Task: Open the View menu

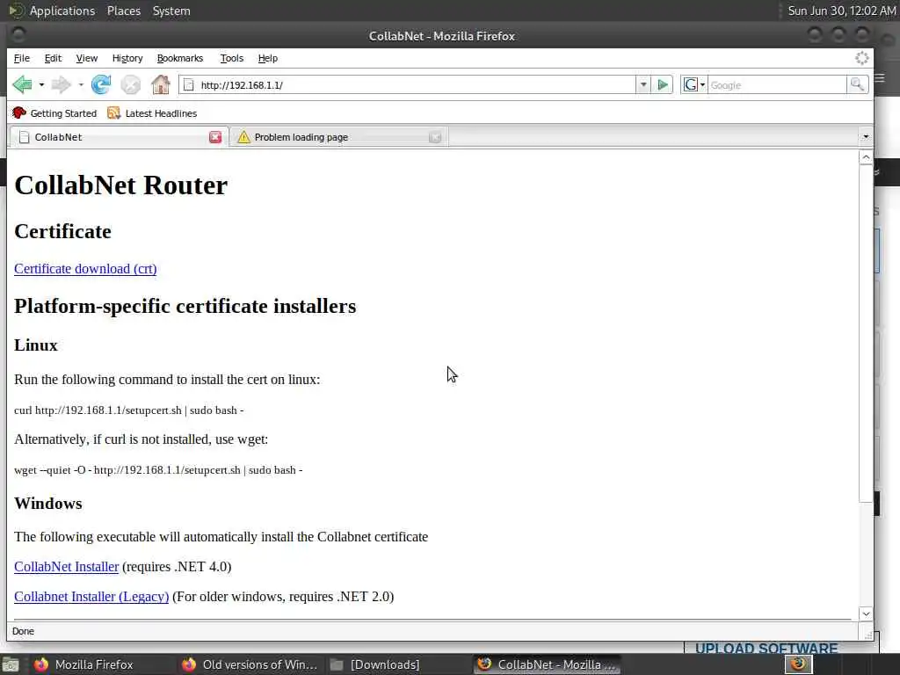Action: (87, 58)
